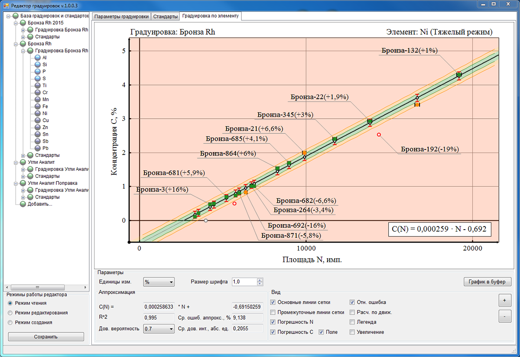Select the sphere icon beside Si
Viewport: 520px width, 357px height.
(x=38, y=65)
